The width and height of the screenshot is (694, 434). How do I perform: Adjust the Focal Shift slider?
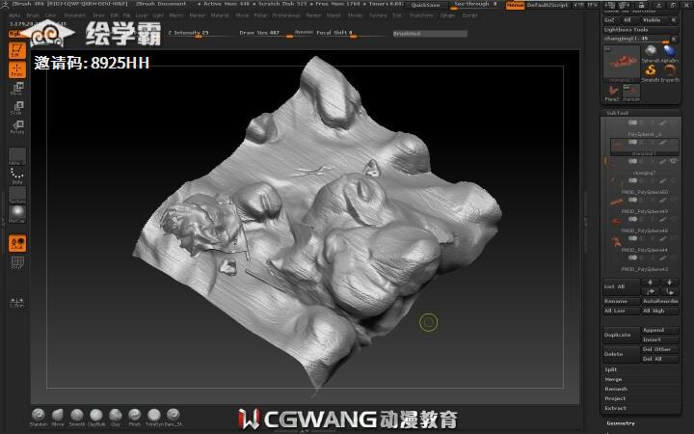click(350, 33)
